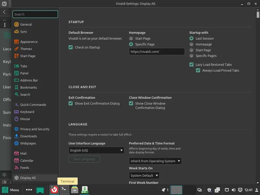This screenshot has width=260, height=195.
Task: Toggle Lazy Load Restored Tabs checkbox
Action: tap(191, 64)
